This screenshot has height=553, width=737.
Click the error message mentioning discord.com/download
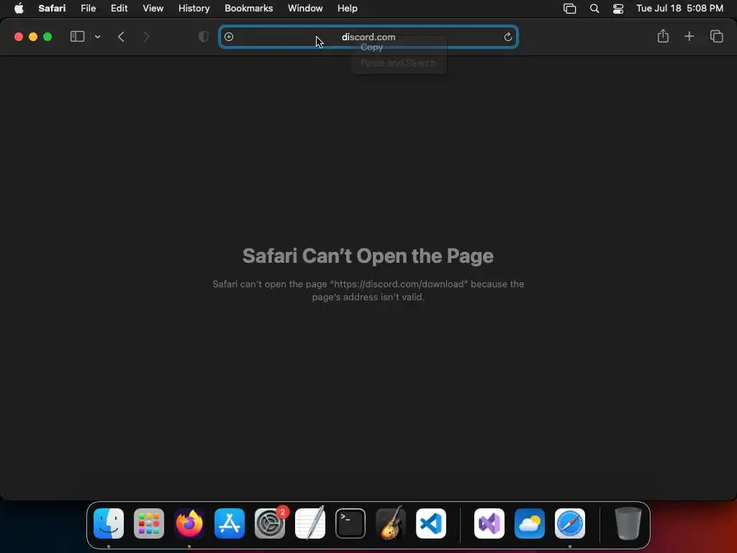point(368,291)
